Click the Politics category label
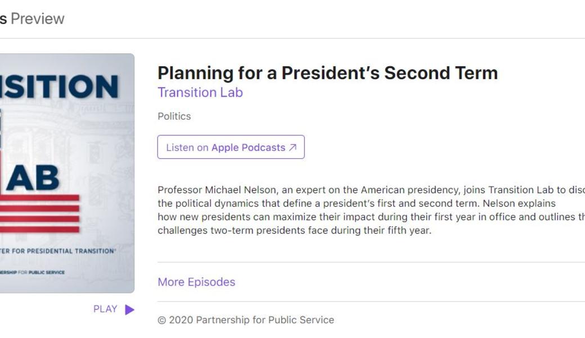The image size is (585, 338). pos(174,116)
